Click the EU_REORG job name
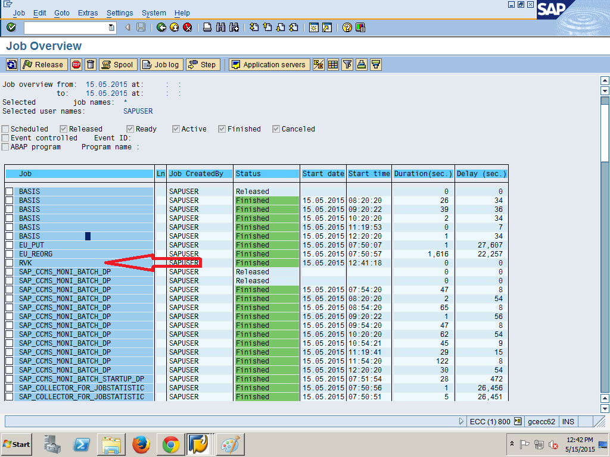The height and width of the screenshot is (457, 610). 35,253
